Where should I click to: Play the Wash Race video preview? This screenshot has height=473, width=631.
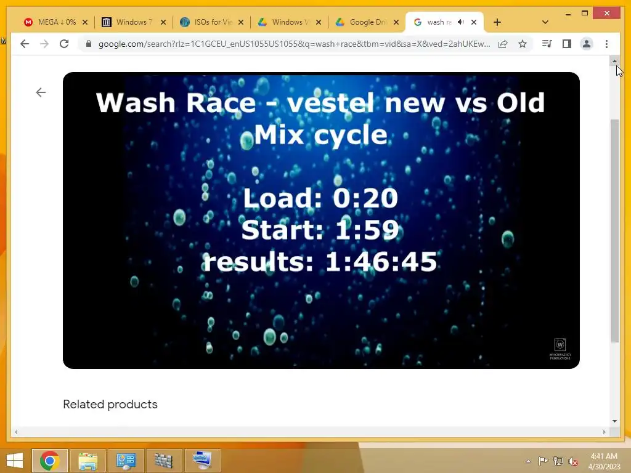tap(321, 220)
